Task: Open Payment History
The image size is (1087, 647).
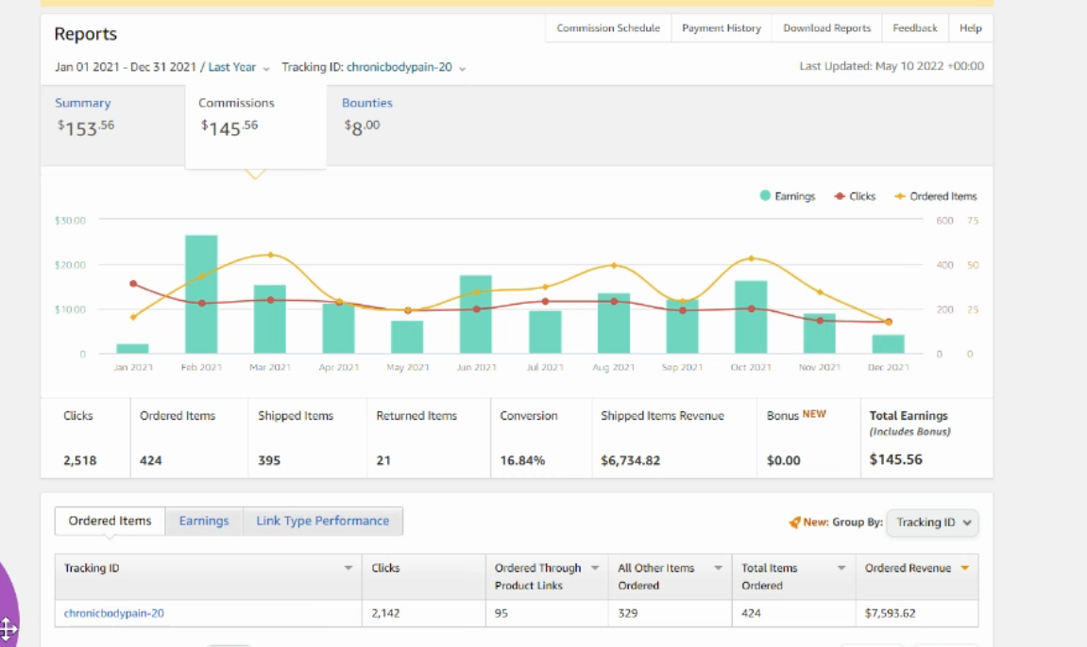Action: click(x=721, y=28)
